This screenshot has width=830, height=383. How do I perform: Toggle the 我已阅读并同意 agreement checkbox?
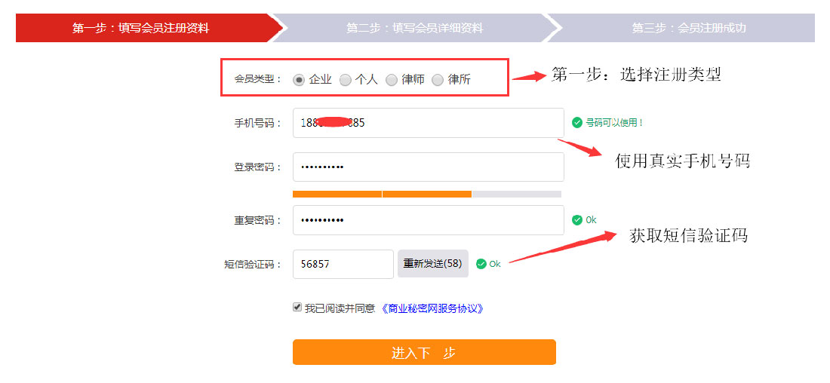pos(297,308)
